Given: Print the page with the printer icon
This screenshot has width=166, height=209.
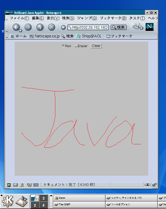Looking at the screenshot, I should coord(137,26).
